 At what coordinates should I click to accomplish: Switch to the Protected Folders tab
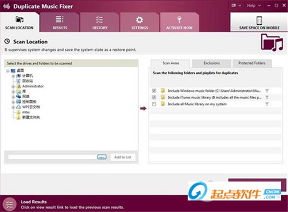[252, 63]
